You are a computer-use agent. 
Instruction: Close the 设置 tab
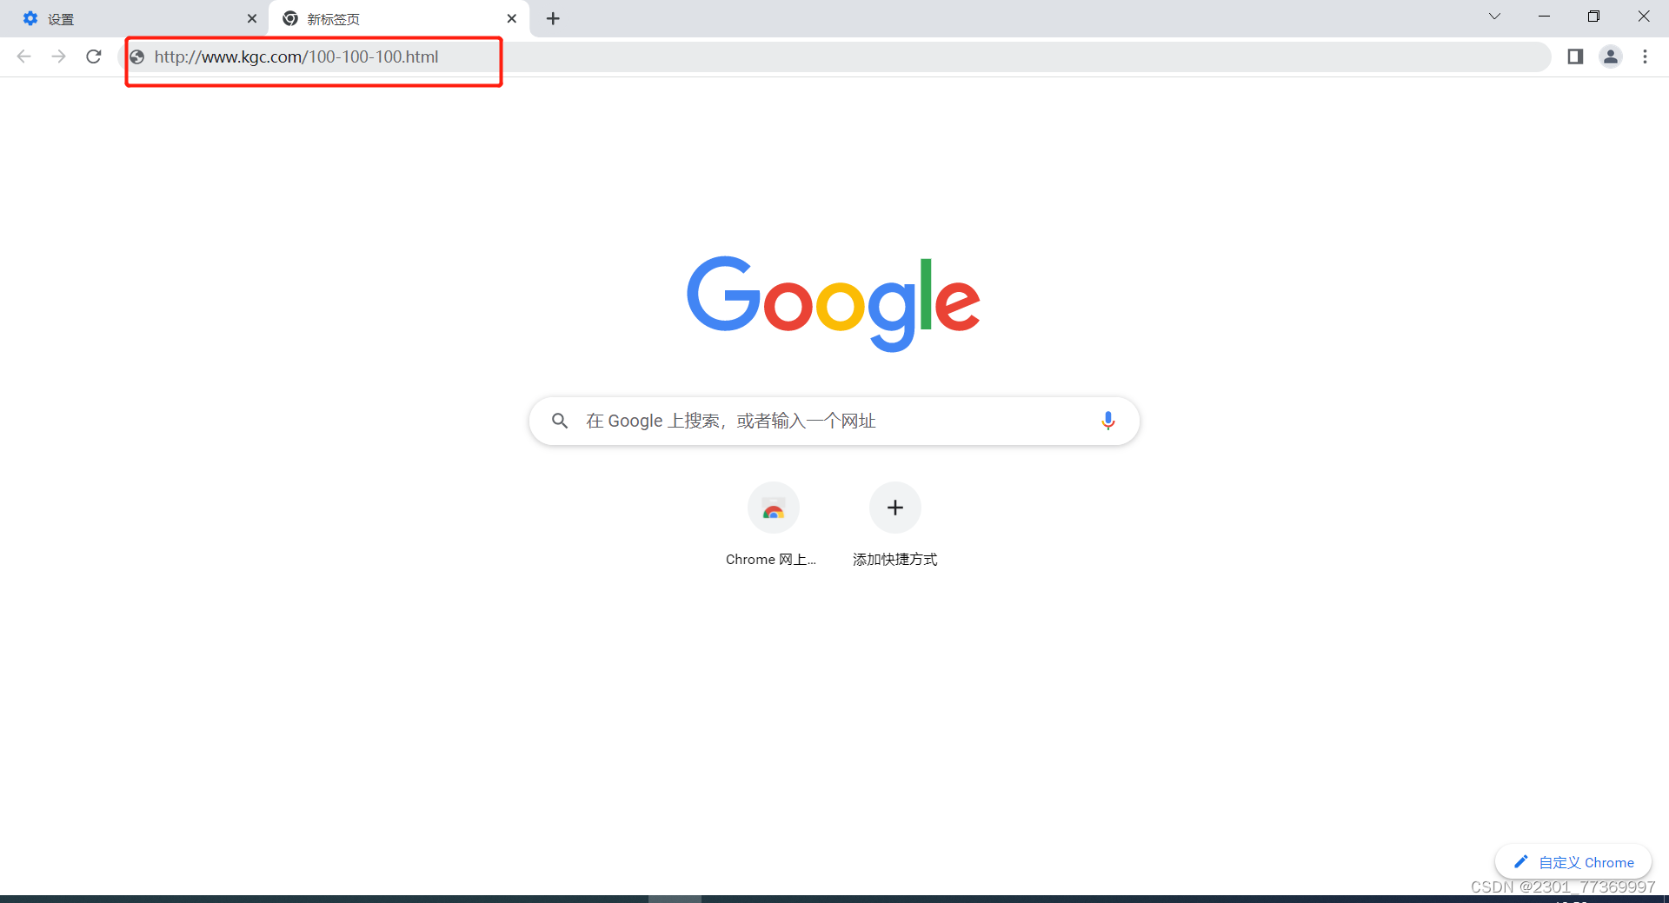click(x=252, y=18)
